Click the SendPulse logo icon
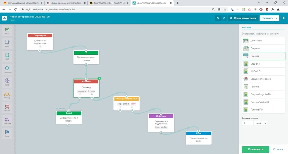288x154 pixels. [x=4, y=18]
